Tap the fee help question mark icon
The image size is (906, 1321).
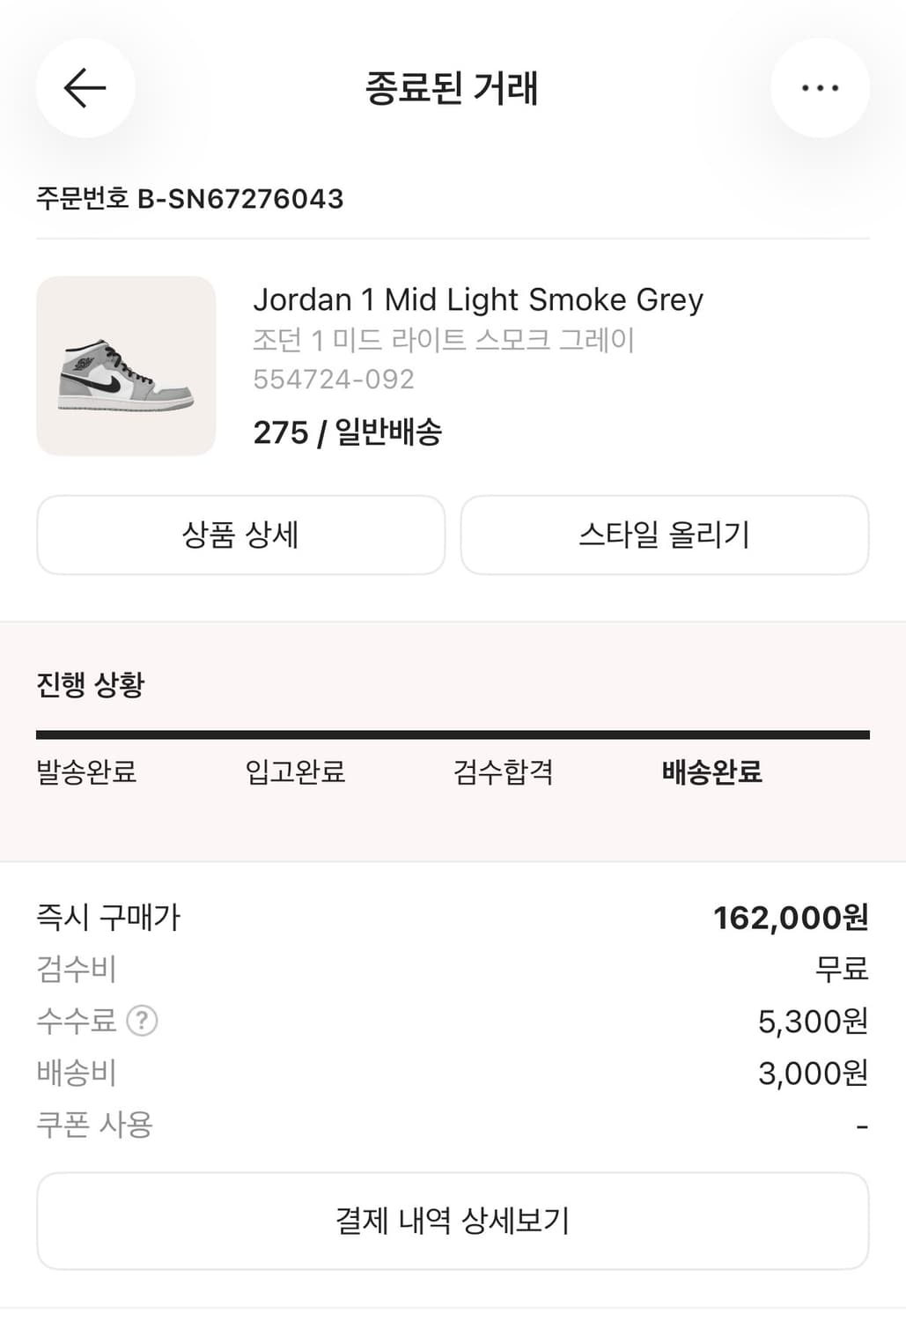142,1021
